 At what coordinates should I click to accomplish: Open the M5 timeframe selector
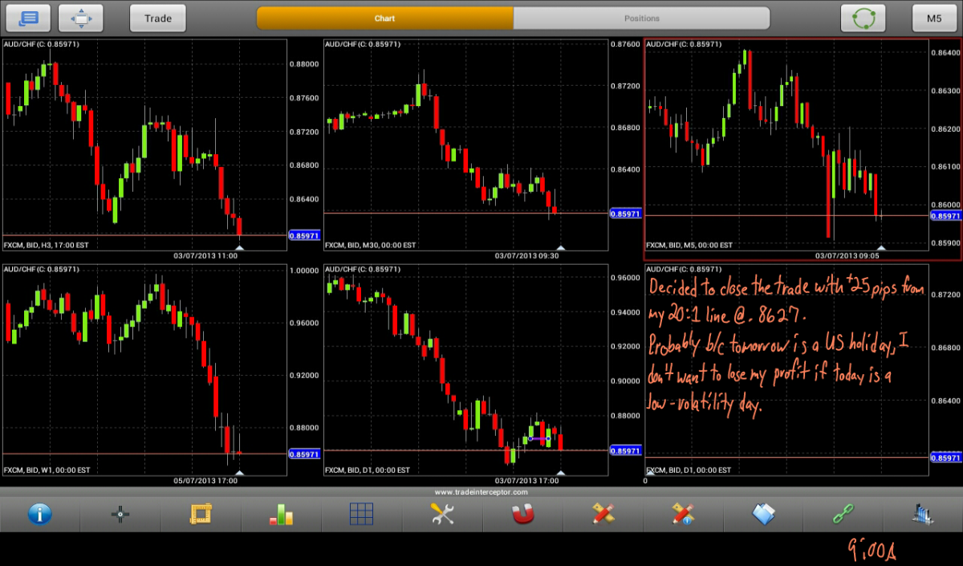(x=934, y=18)
